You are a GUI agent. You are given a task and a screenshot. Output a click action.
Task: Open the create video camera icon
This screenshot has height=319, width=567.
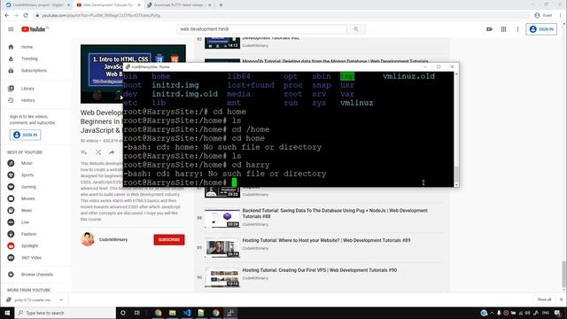[489, 29]
